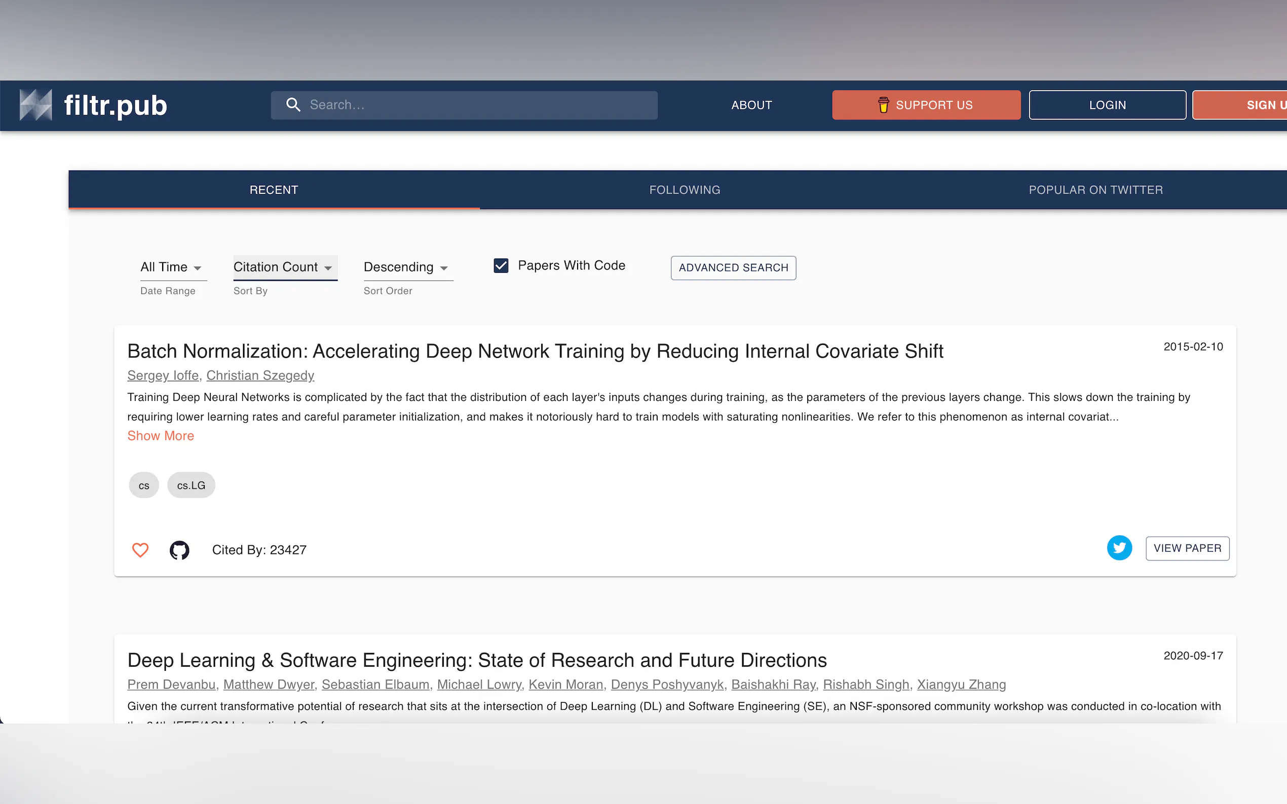Click Show More on abstract
Viewport: 1287px width, 804px height.
tap(160, 435)
